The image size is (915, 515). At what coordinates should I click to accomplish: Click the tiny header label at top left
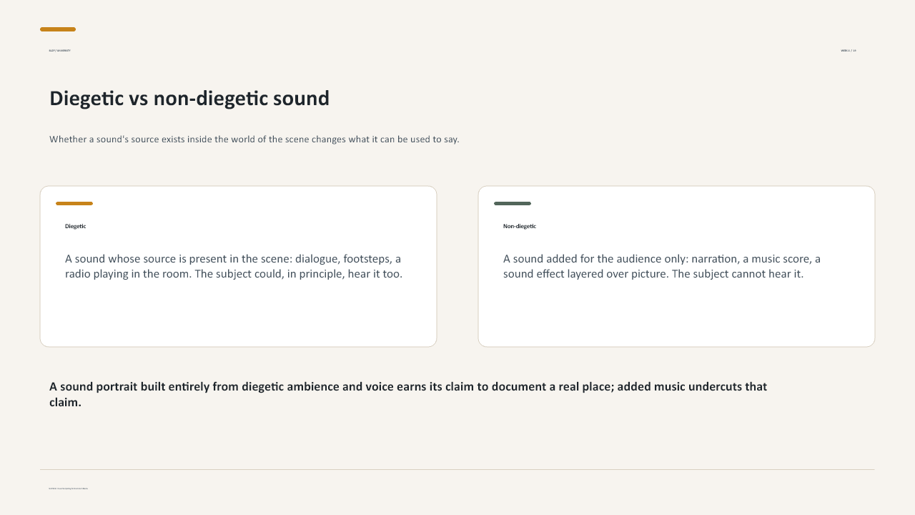click(x=59, y=51)
